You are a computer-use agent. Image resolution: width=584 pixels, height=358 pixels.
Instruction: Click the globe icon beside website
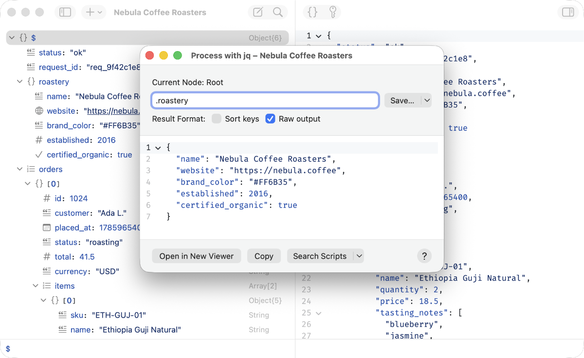39,111
